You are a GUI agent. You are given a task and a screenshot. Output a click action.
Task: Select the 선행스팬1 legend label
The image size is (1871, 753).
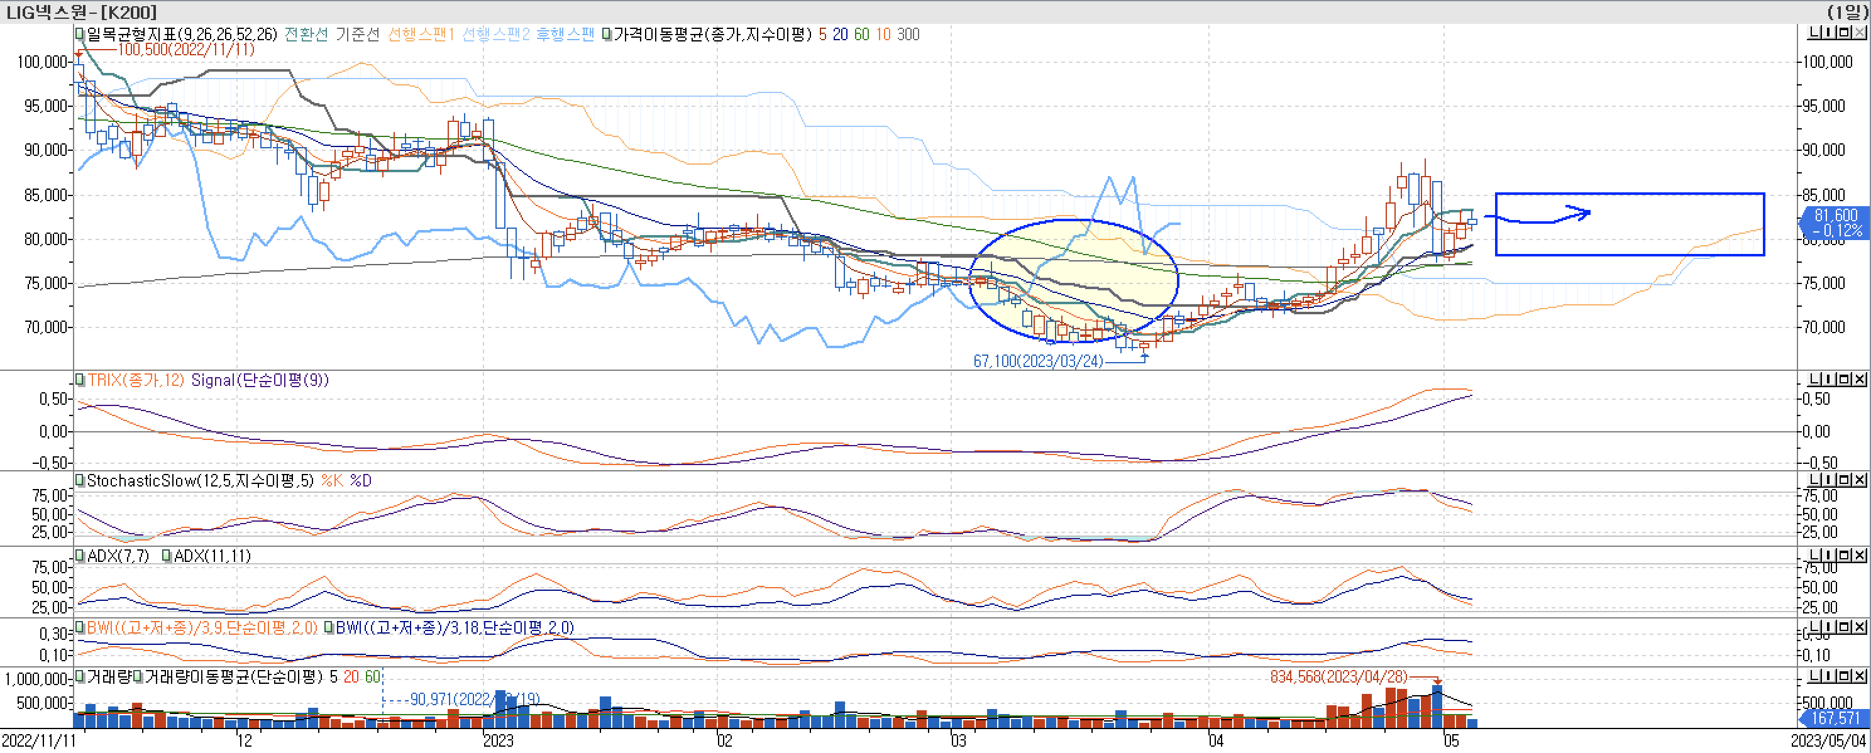point(421,34)
